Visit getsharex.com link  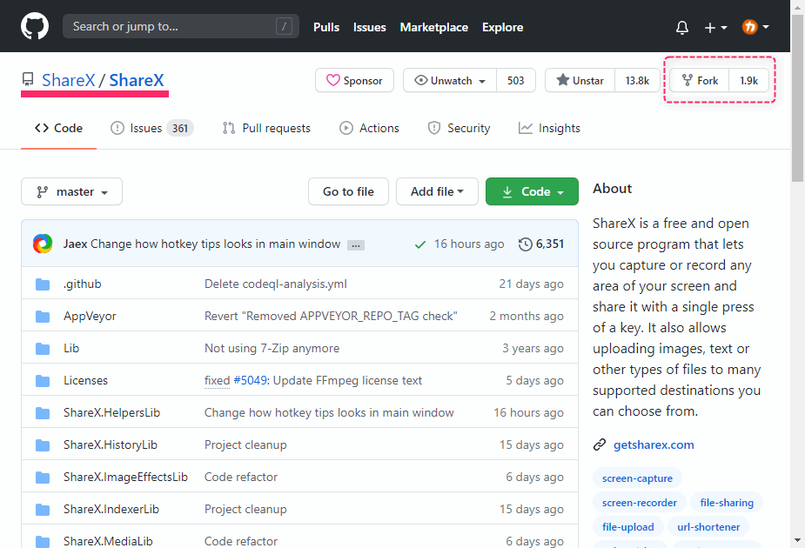[654, 444]
